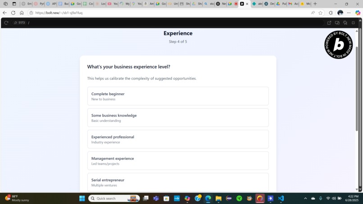Open the taskbar clock and date

(x=351, y=198)
